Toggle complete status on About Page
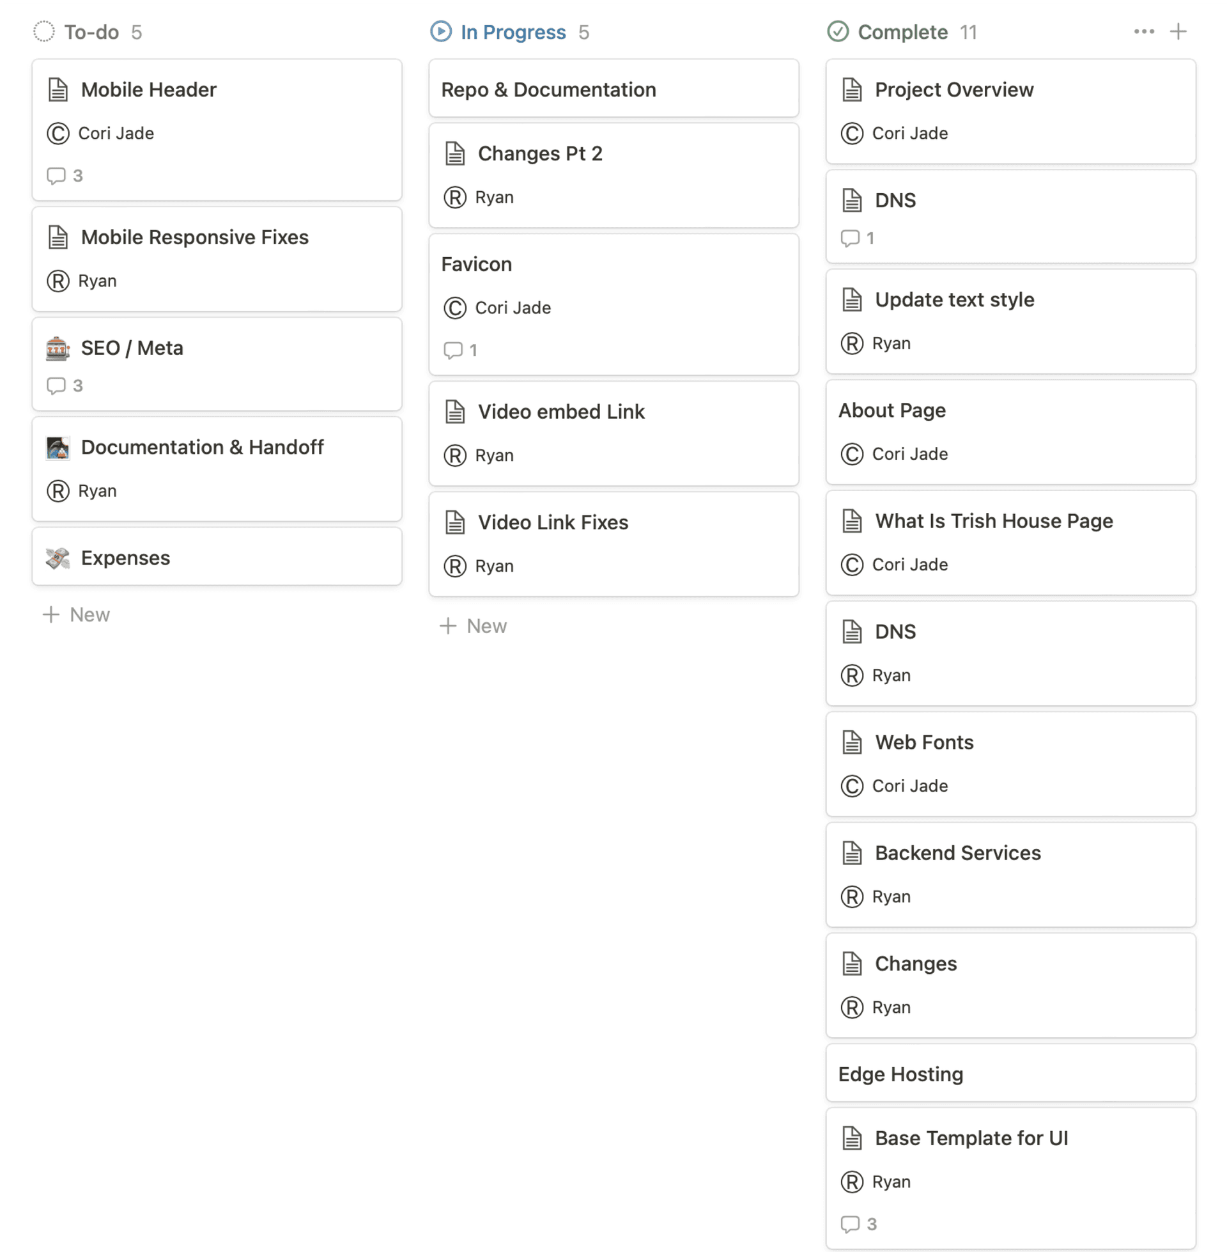Viewport: 1227px width, 1252px height. pyautogui.click(x=891, y=411)
